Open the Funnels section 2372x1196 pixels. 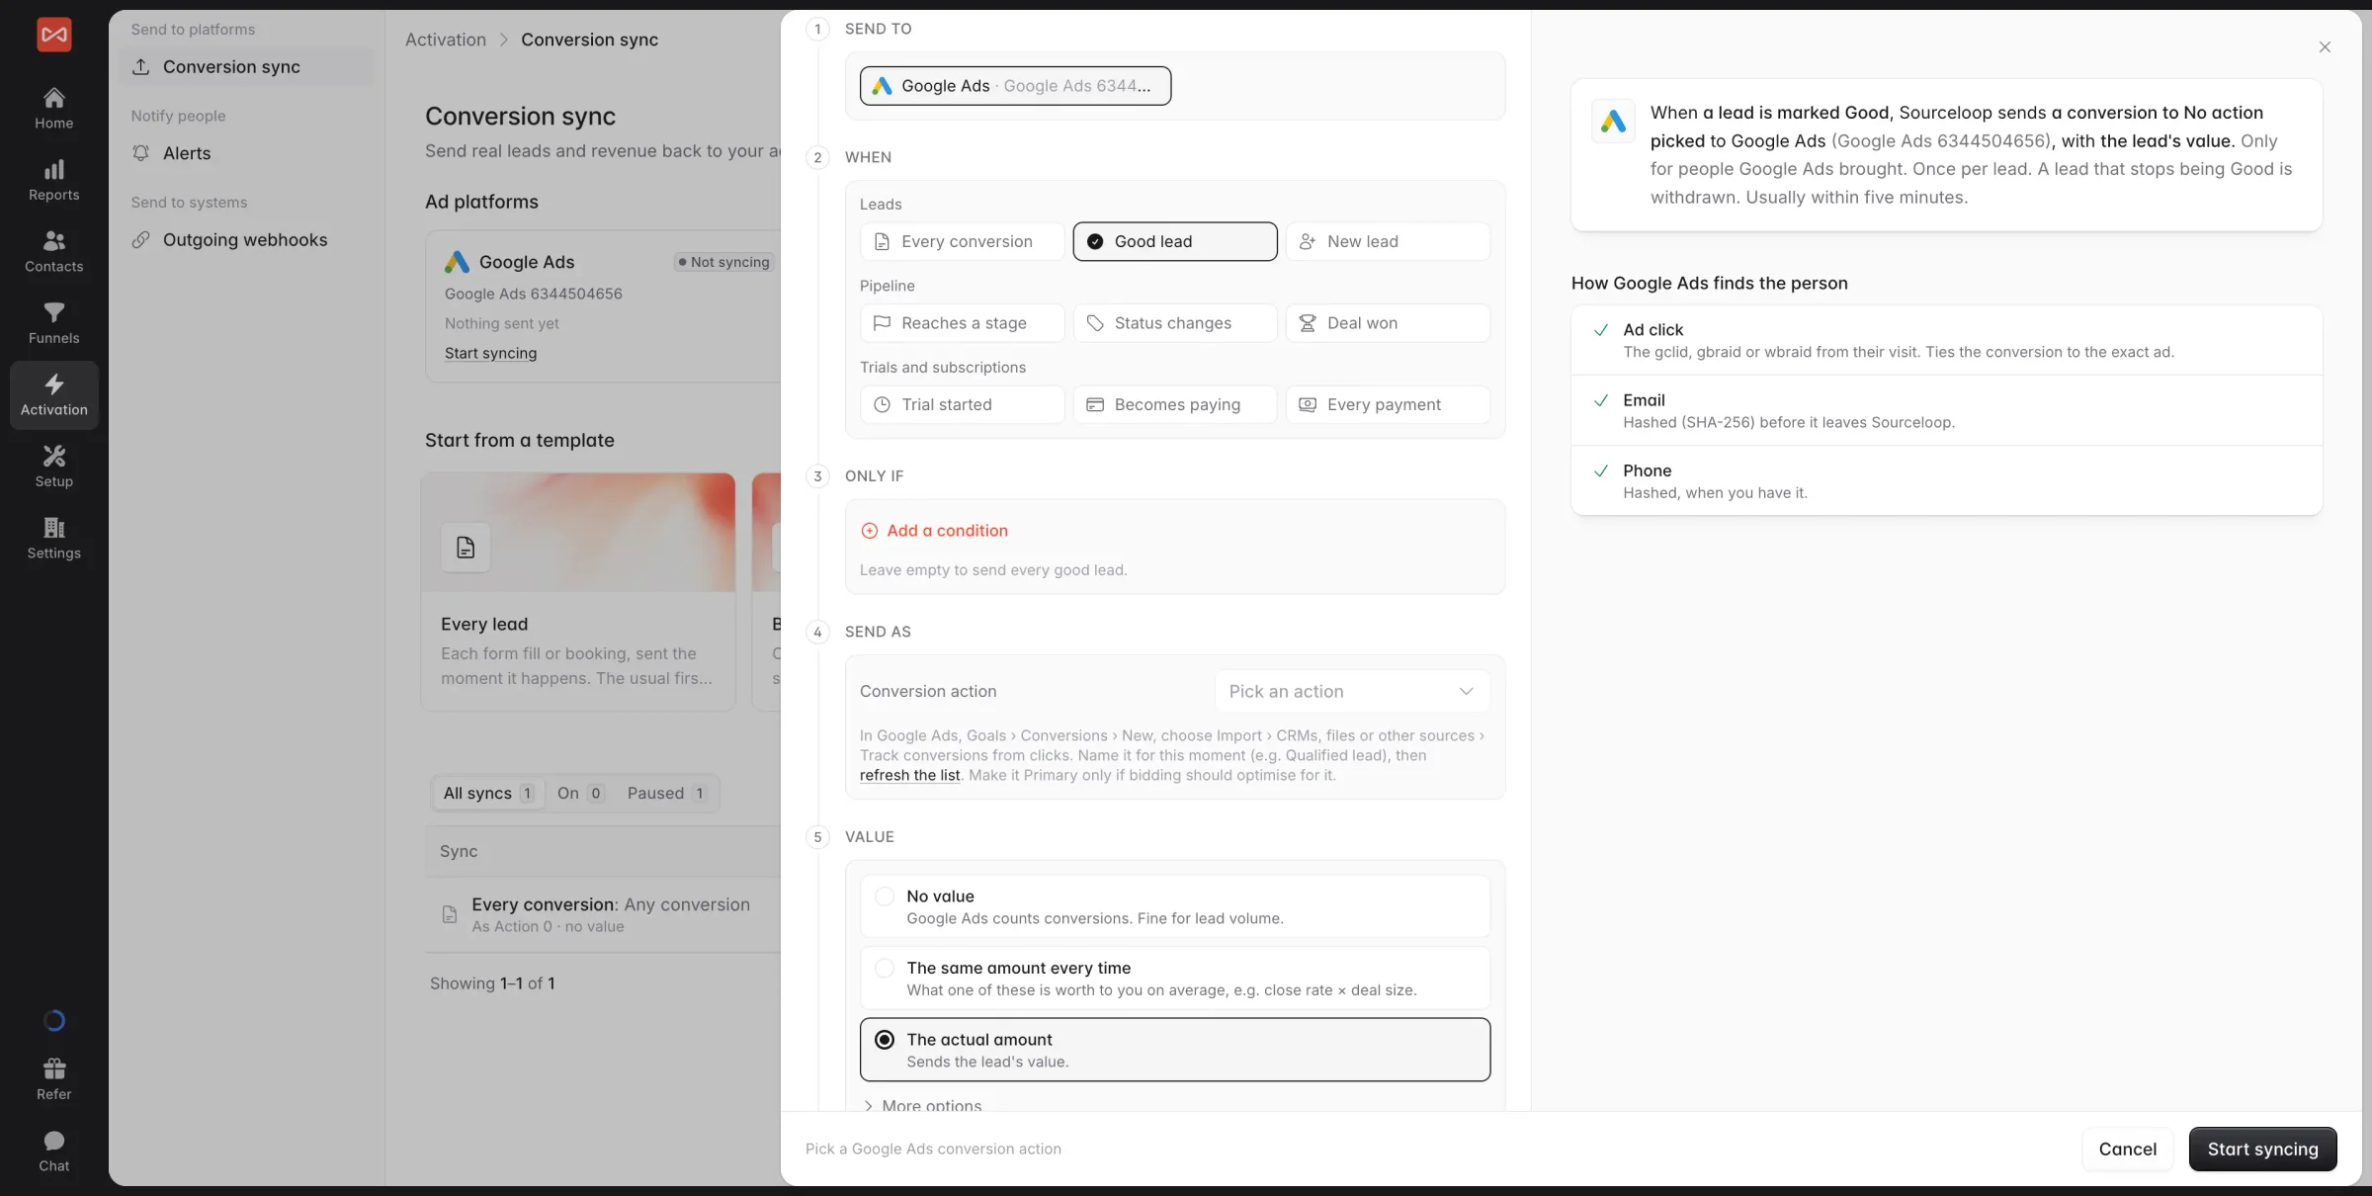point(53,323)
